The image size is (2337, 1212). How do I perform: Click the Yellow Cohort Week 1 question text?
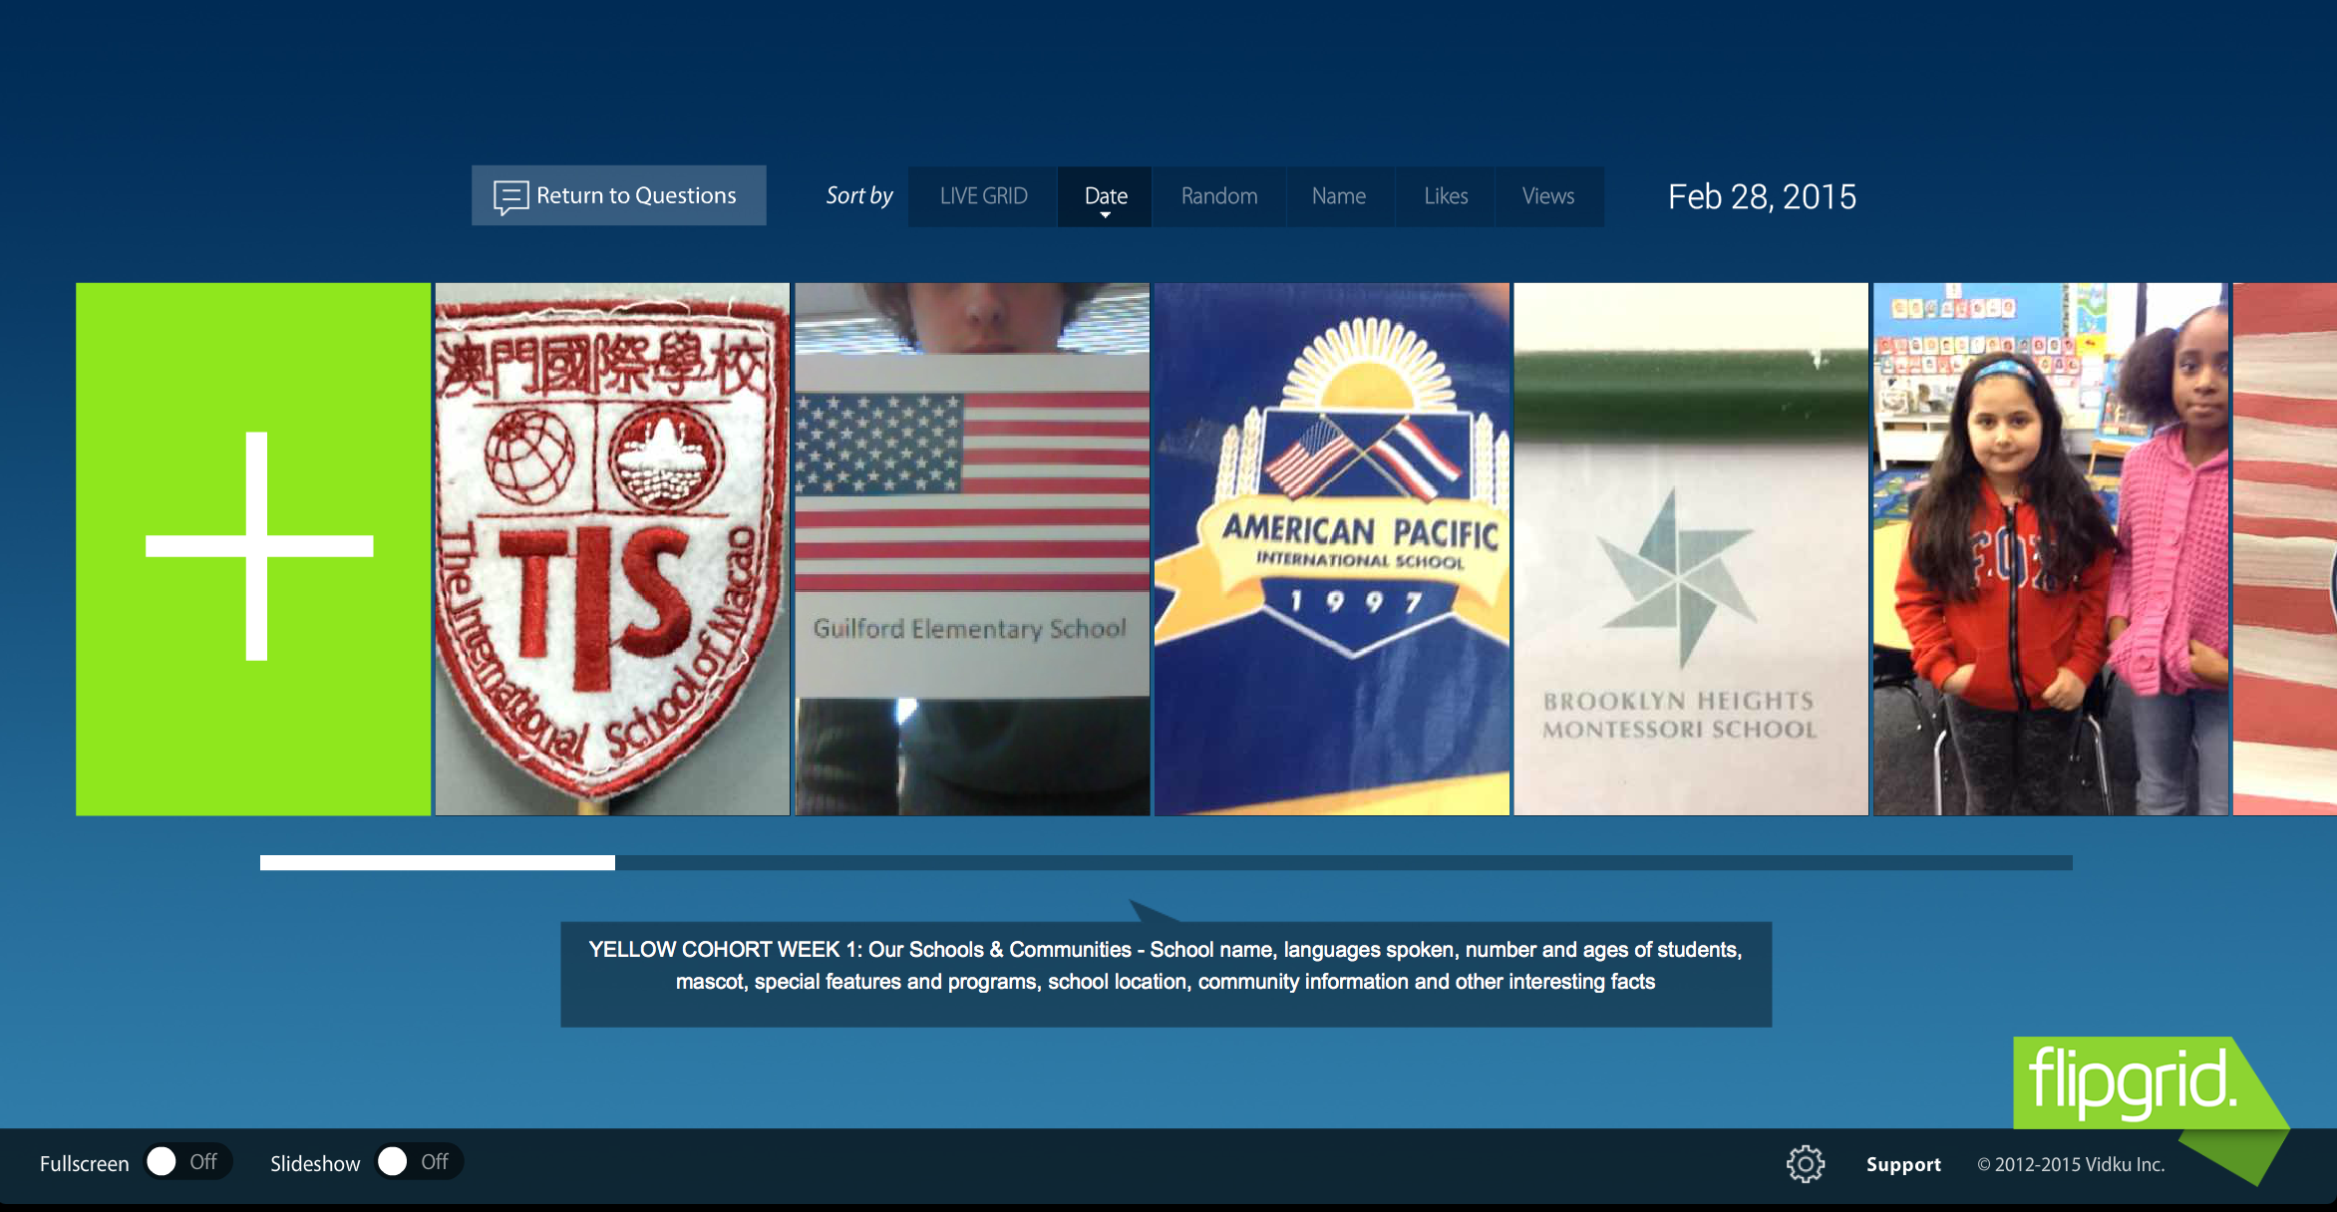[x=1166, y=965]
